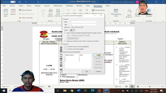Start Record Macro
The width and height of the screenshot is (166, 93).
pyautogui.click(x=25, y=10)
